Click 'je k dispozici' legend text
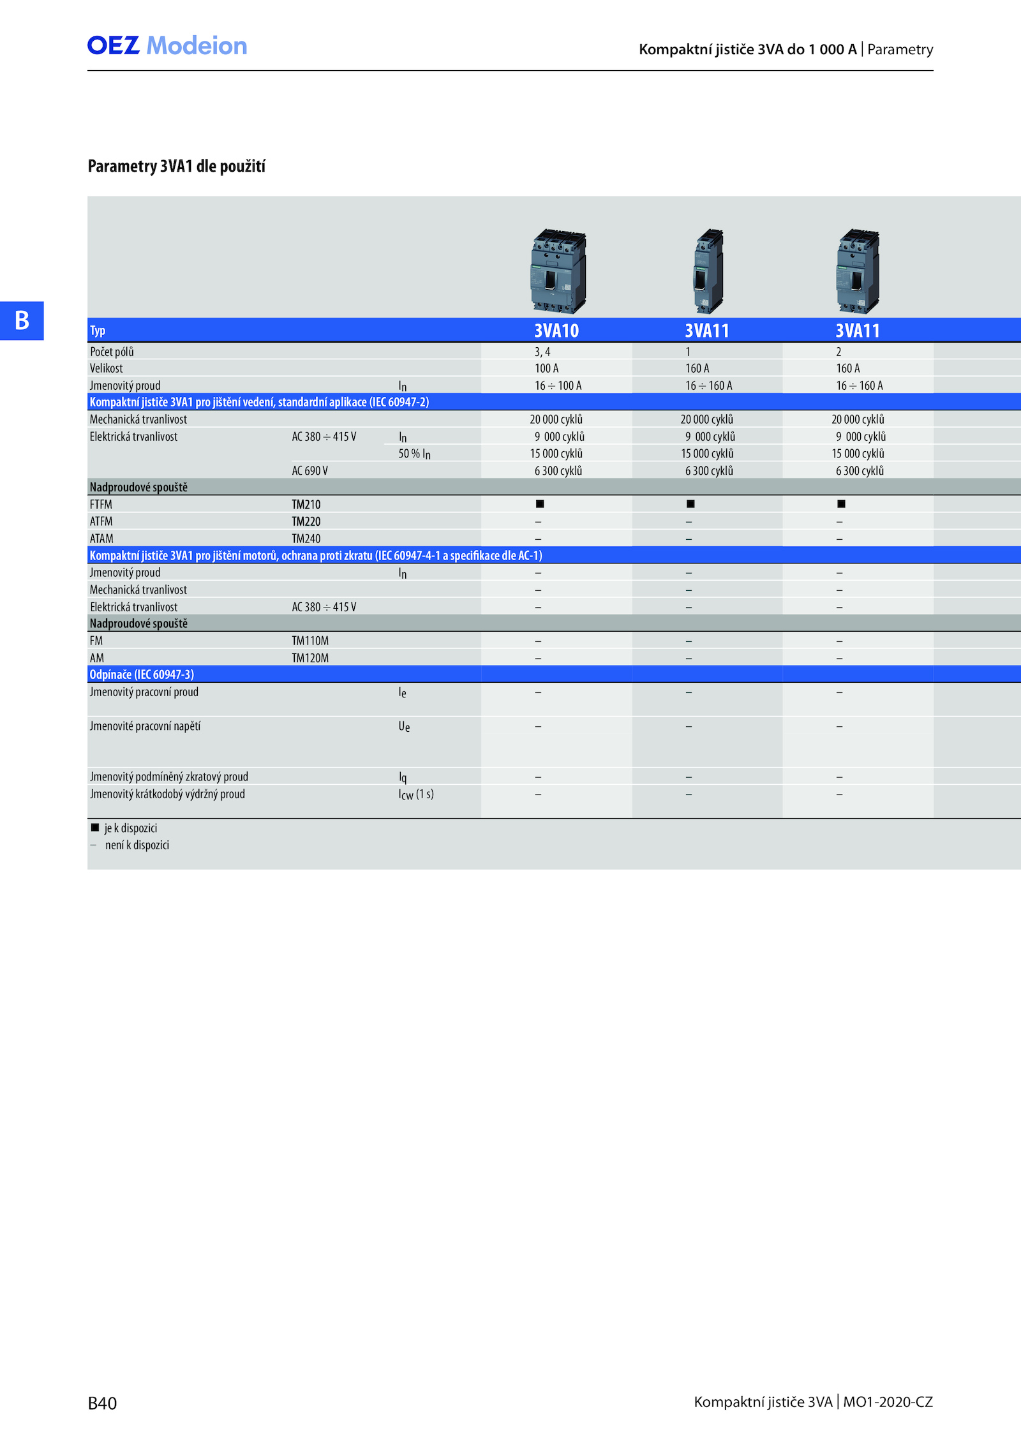The width and height of the screenshot is (1021, 1444). point(131,828)
